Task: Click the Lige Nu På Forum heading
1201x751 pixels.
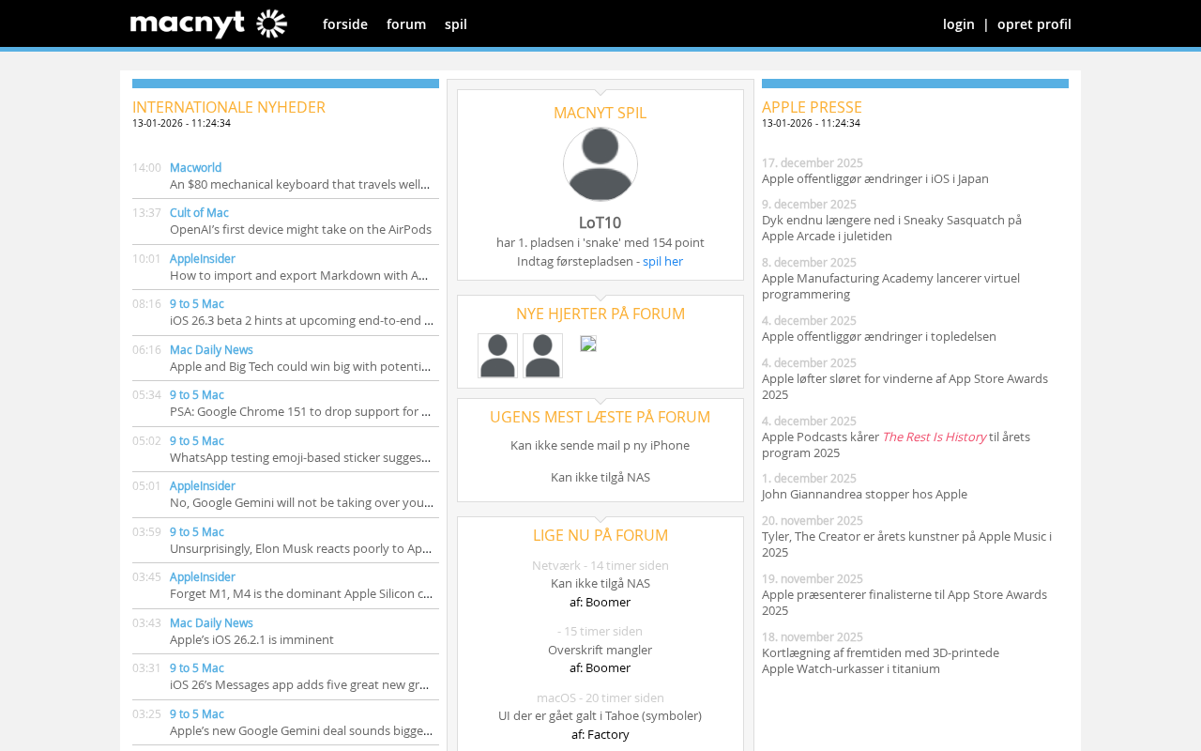Action: click(x=600, y=535)
